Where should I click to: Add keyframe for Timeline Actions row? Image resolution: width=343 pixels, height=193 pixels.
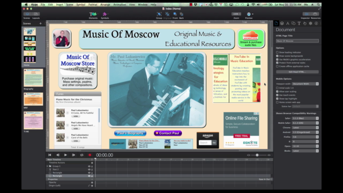[x=92, y=163]
